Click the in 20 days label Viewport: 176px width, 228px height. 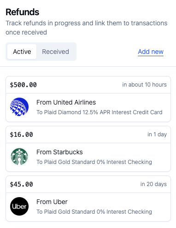(x=153, y=184)
